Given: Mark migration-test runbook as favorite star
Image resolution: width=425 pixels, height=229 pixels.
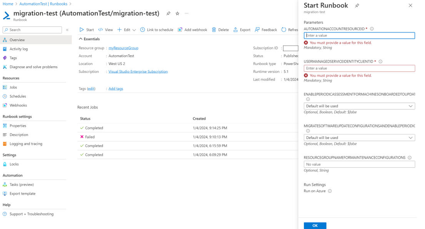Looking at the screenshot, I should click(x=177, y=13).
